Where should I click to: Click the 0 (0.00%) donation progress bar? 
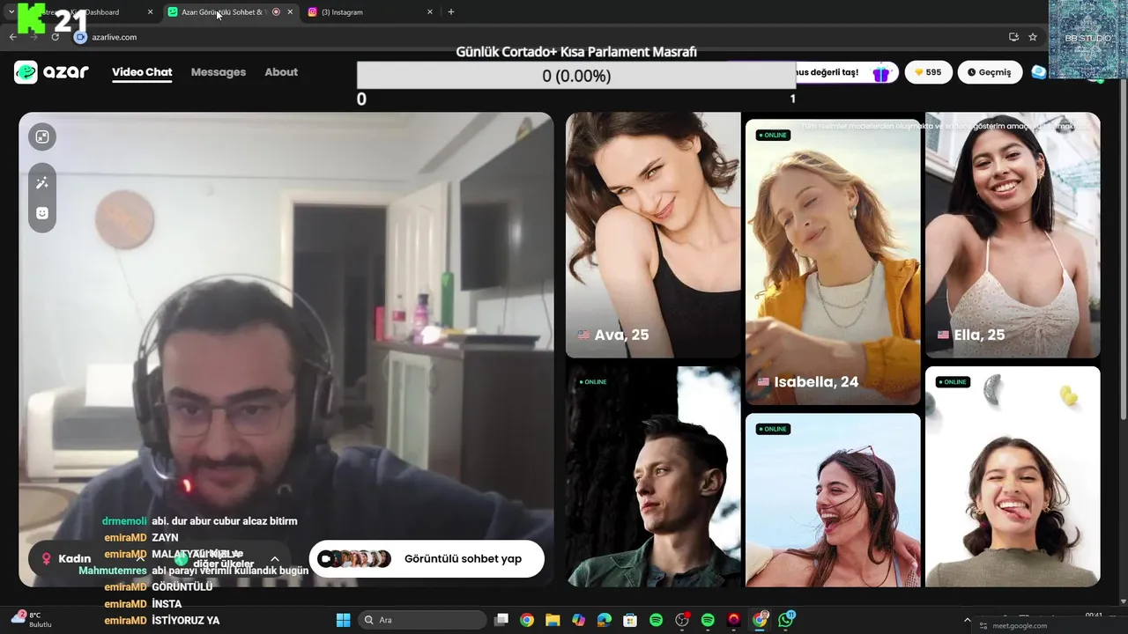pyautogui.click(x=576, y=76)
